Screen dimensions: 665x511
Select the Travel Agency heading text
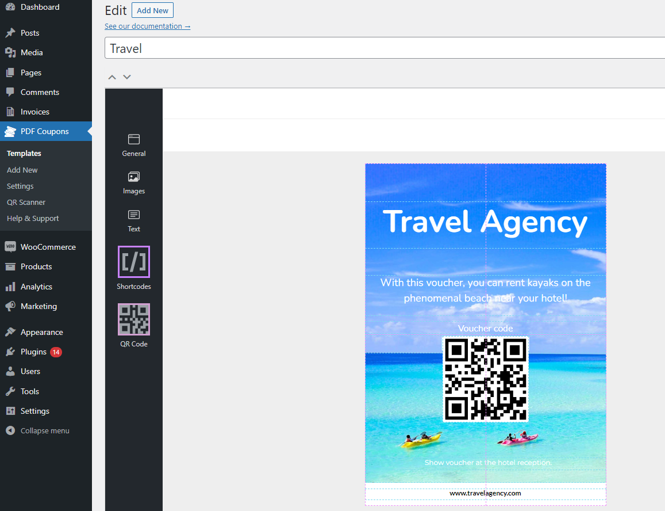pos(486,222)
